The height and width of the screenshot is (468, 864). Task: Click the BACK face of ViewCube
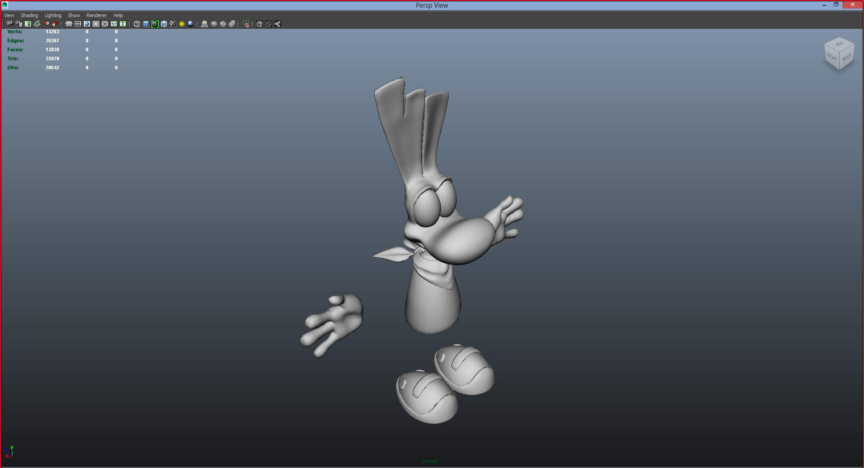[x=847, y=57]
